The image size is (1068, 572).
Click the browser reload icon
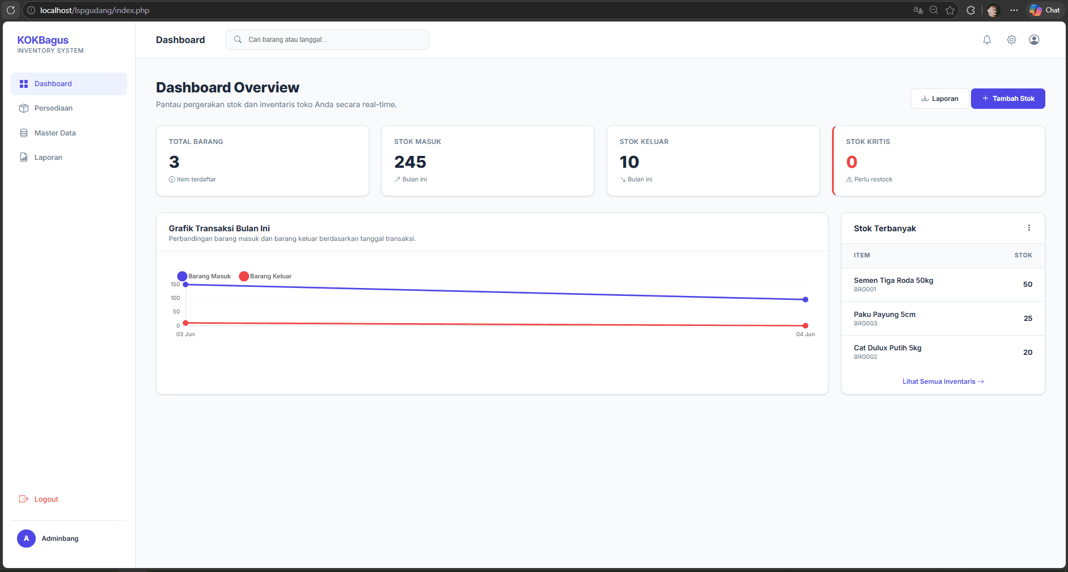click(x=10, y=10)
